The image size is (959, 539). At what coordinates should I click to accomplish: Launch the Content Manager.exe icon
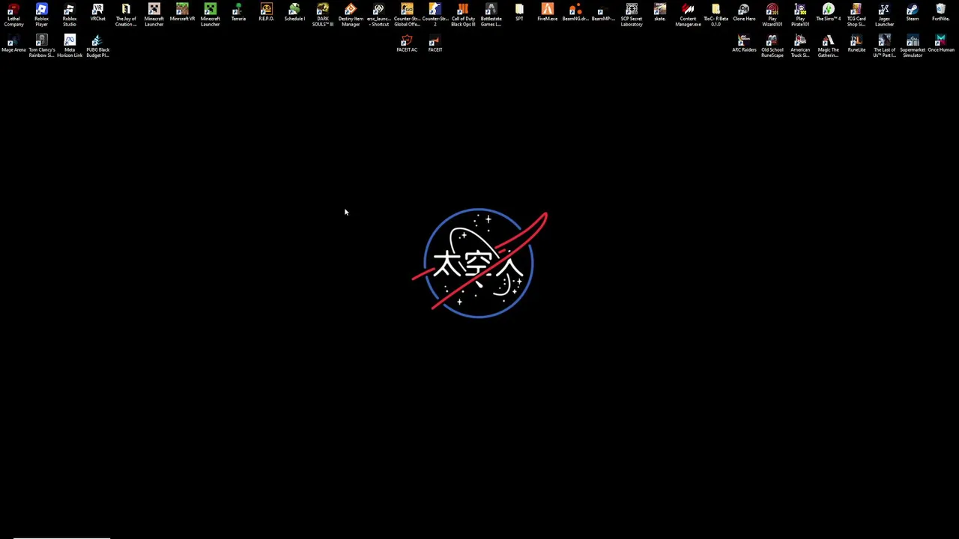pos(688,15)
